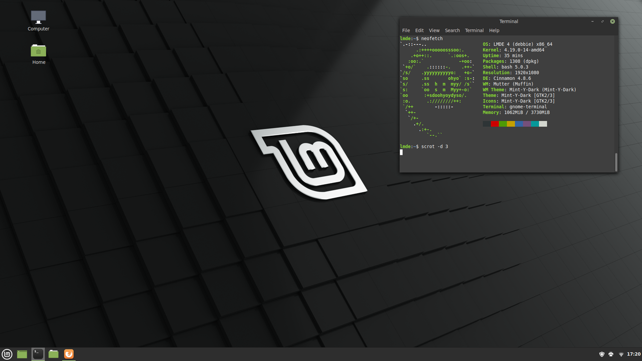This screenshot has width=642, height=361.
Task: Open the Terminal File menu
Action: click(406, 31)
